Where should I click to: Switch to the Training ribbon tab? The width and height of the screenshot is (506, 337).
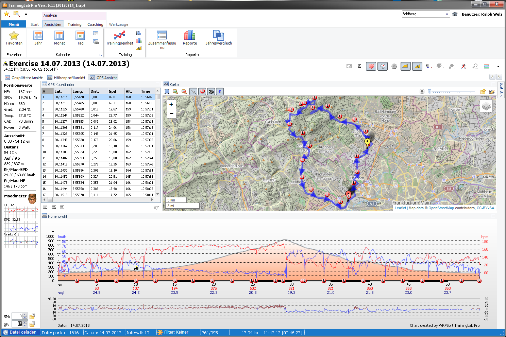click(74, 24)
